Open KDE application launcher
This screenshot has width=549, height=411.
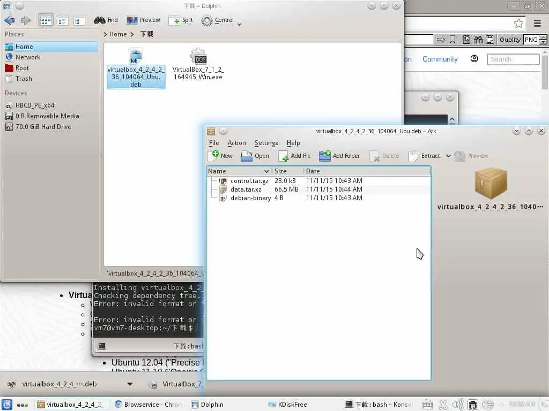(7, 405)
